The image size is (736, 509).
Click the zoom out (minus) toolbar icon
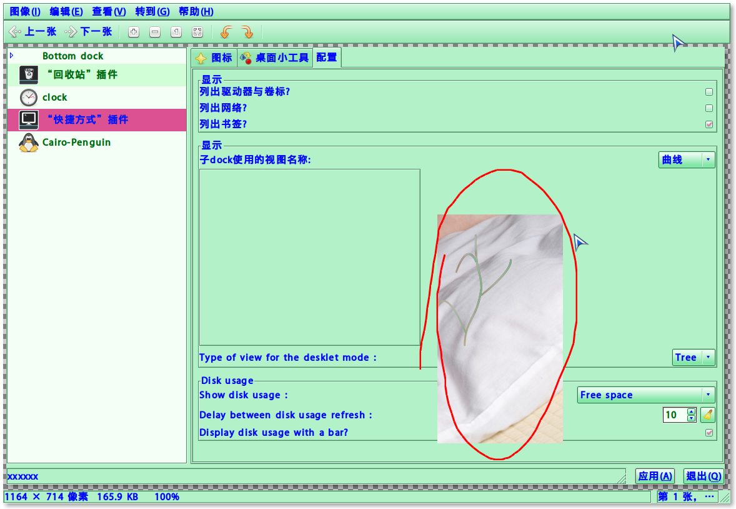click(155, 32)
